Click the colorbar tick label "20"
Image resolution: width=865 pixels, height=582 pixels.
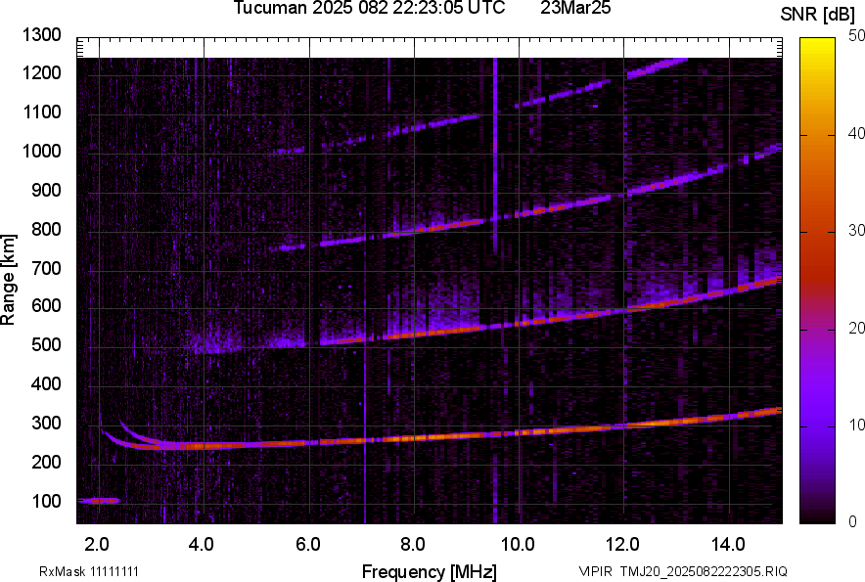coord(856,329)
